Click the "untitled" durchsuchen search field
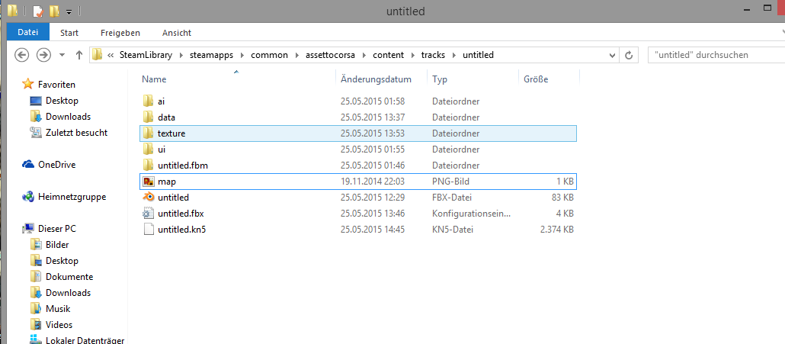Image resolution: width=785 pixels, height=344 pixels. point(716,55)
